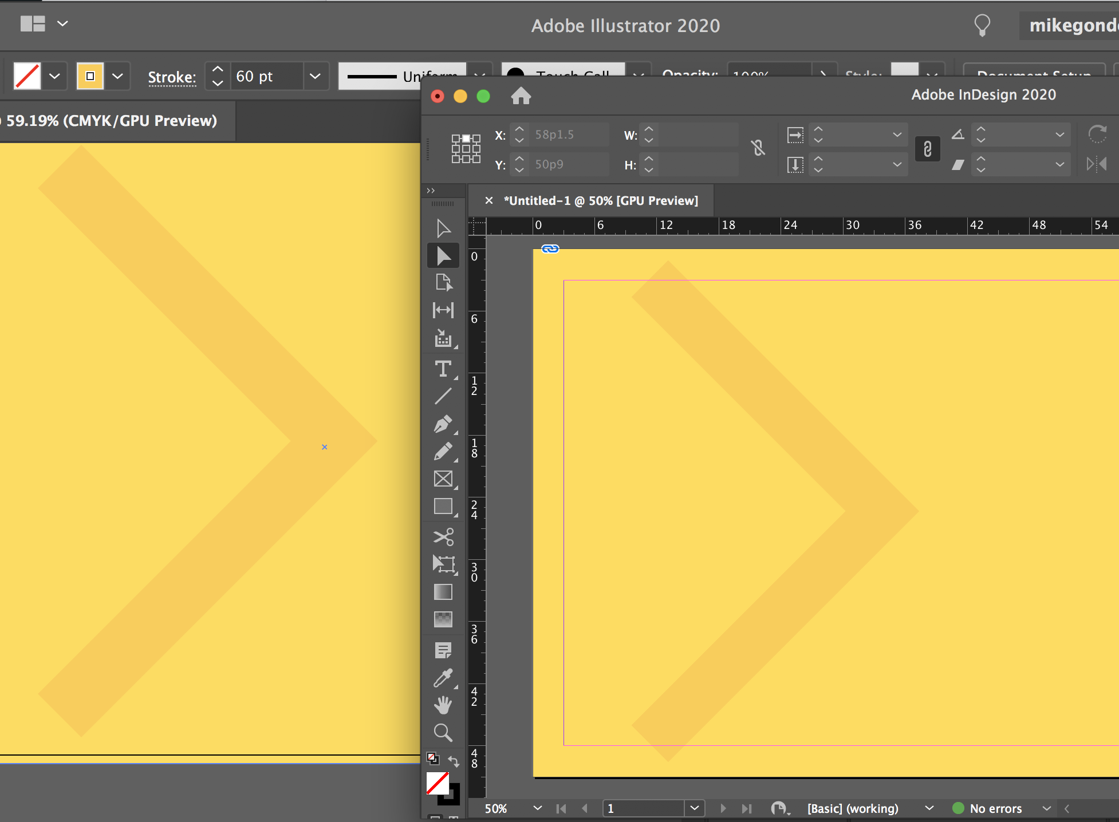Pick the Scissors tool
The image size is (1119, 822).
tap(443, 537)
